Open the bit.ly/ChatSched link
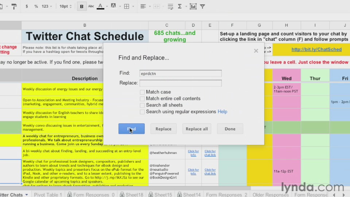The height and width of the screenshot is (197, 350). pyautogui.click(x=316, y=49)
